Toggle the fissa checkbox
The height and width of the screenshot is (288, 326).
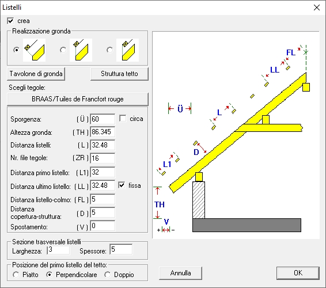[x=122, y=185]
